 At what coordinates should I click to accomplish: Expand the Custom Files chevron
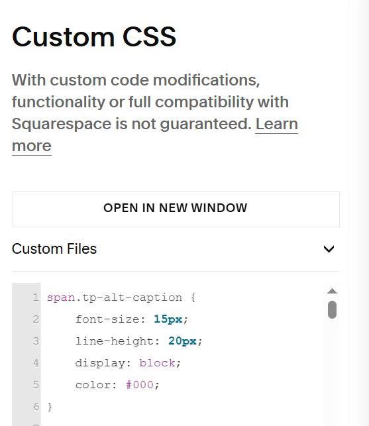tap(329, 249)
